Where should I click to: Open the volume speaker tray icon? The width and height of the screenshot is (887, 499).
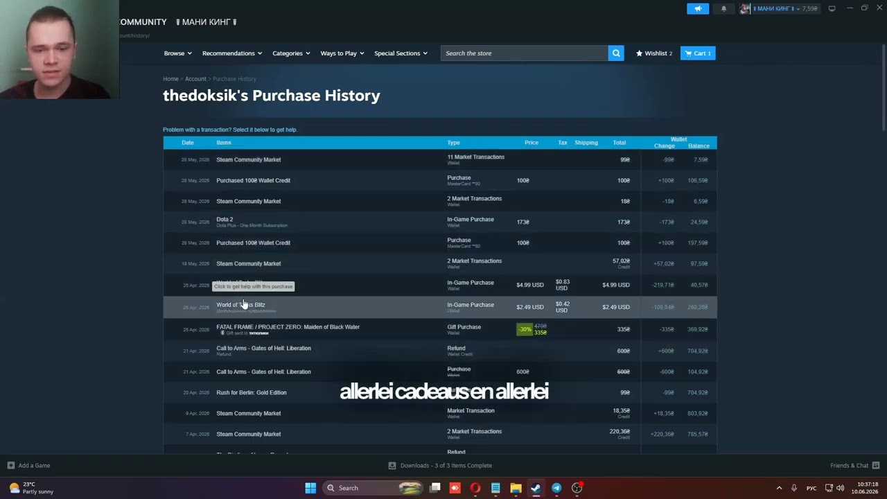(841, 488)
